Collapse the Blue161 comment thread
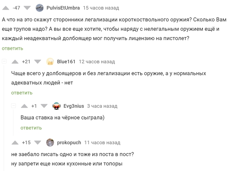This screenshot has width=234, height=171. pos(4,62)
